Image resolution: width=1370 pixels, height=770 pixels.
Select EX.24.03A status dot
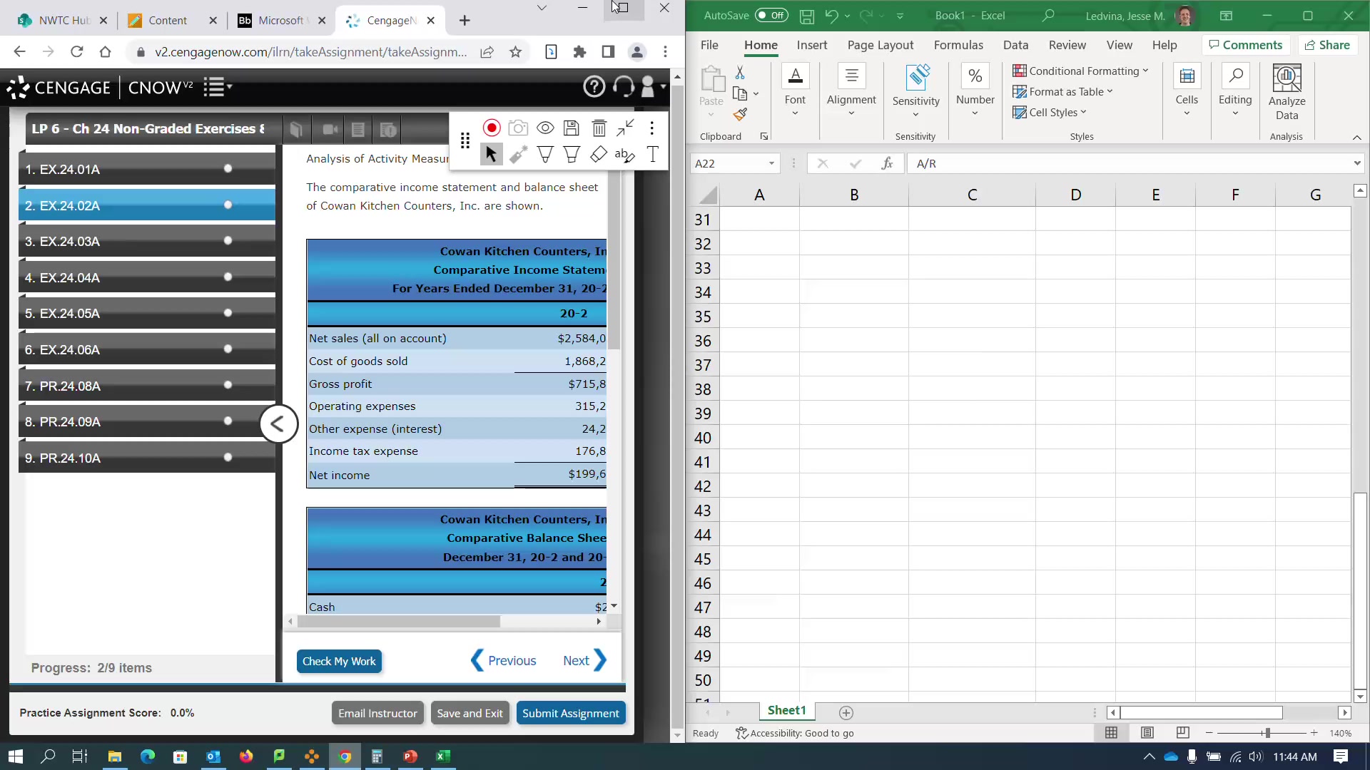coord(228,241)
